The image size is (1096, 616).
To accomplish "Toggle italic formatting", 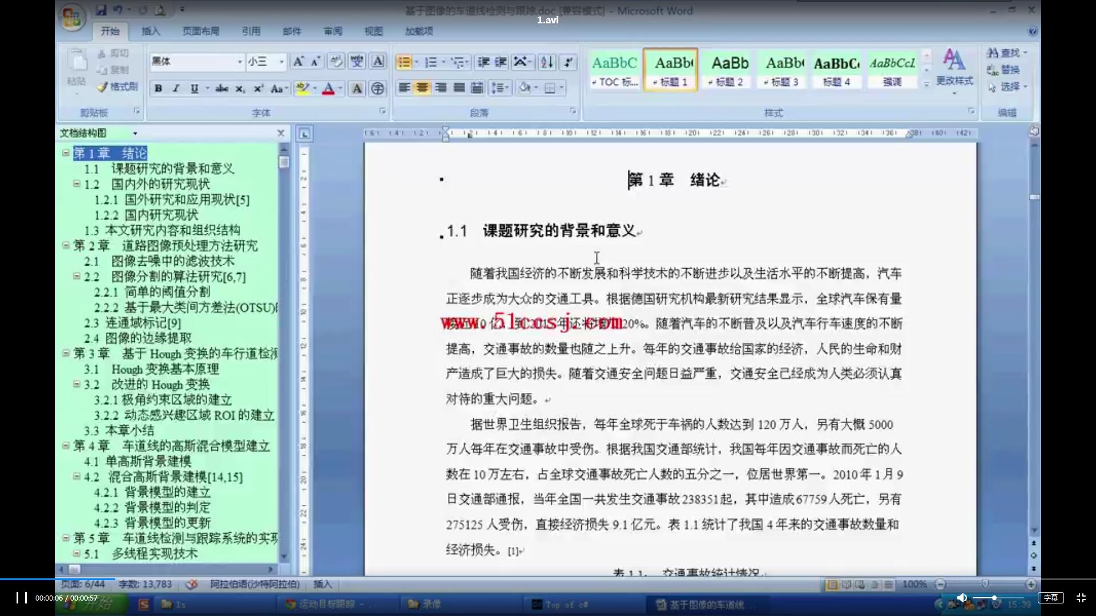I will (x=176, y=88).
